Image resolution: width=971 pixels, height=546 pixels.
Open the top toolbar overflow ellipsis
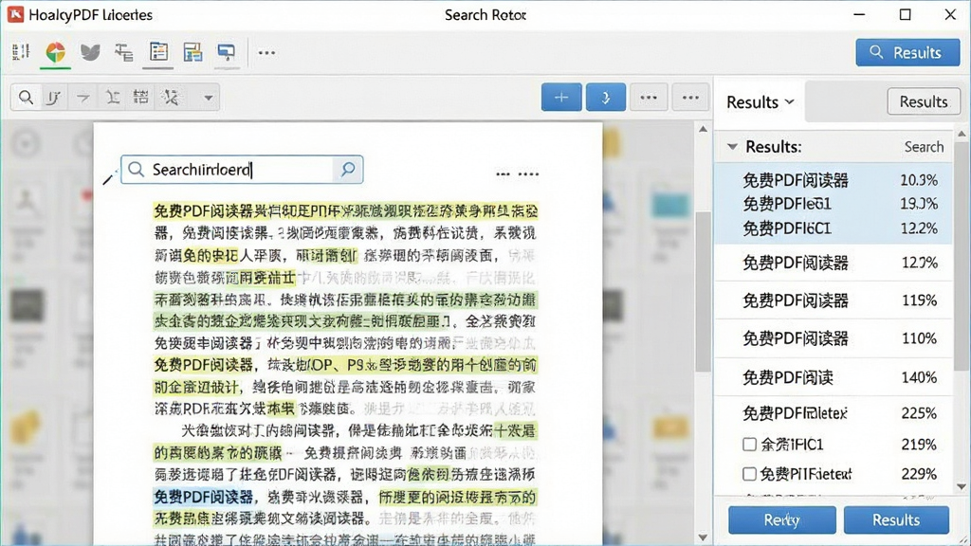pos(266,53)
